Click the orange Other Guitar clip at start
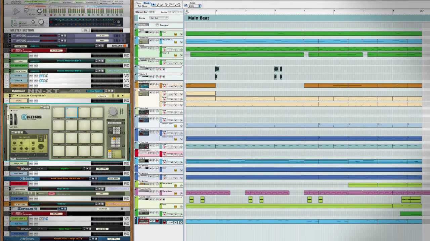Screen dimensions: 430x241 tap(201, 86)
